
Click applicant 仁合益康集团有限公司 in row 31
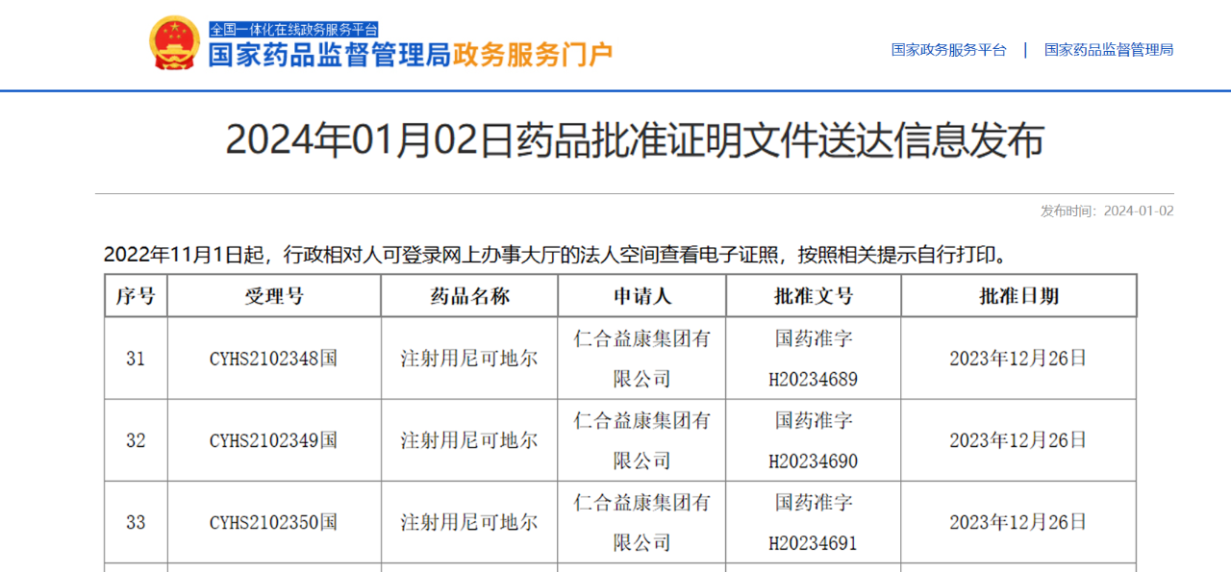pos(642,359)
